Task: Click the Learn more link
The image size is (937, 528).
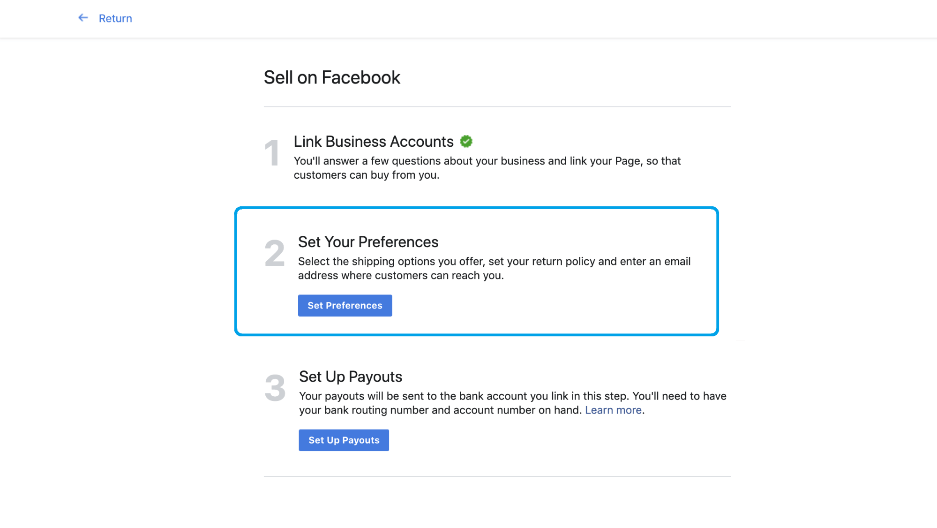Action: tap(613, 409)
